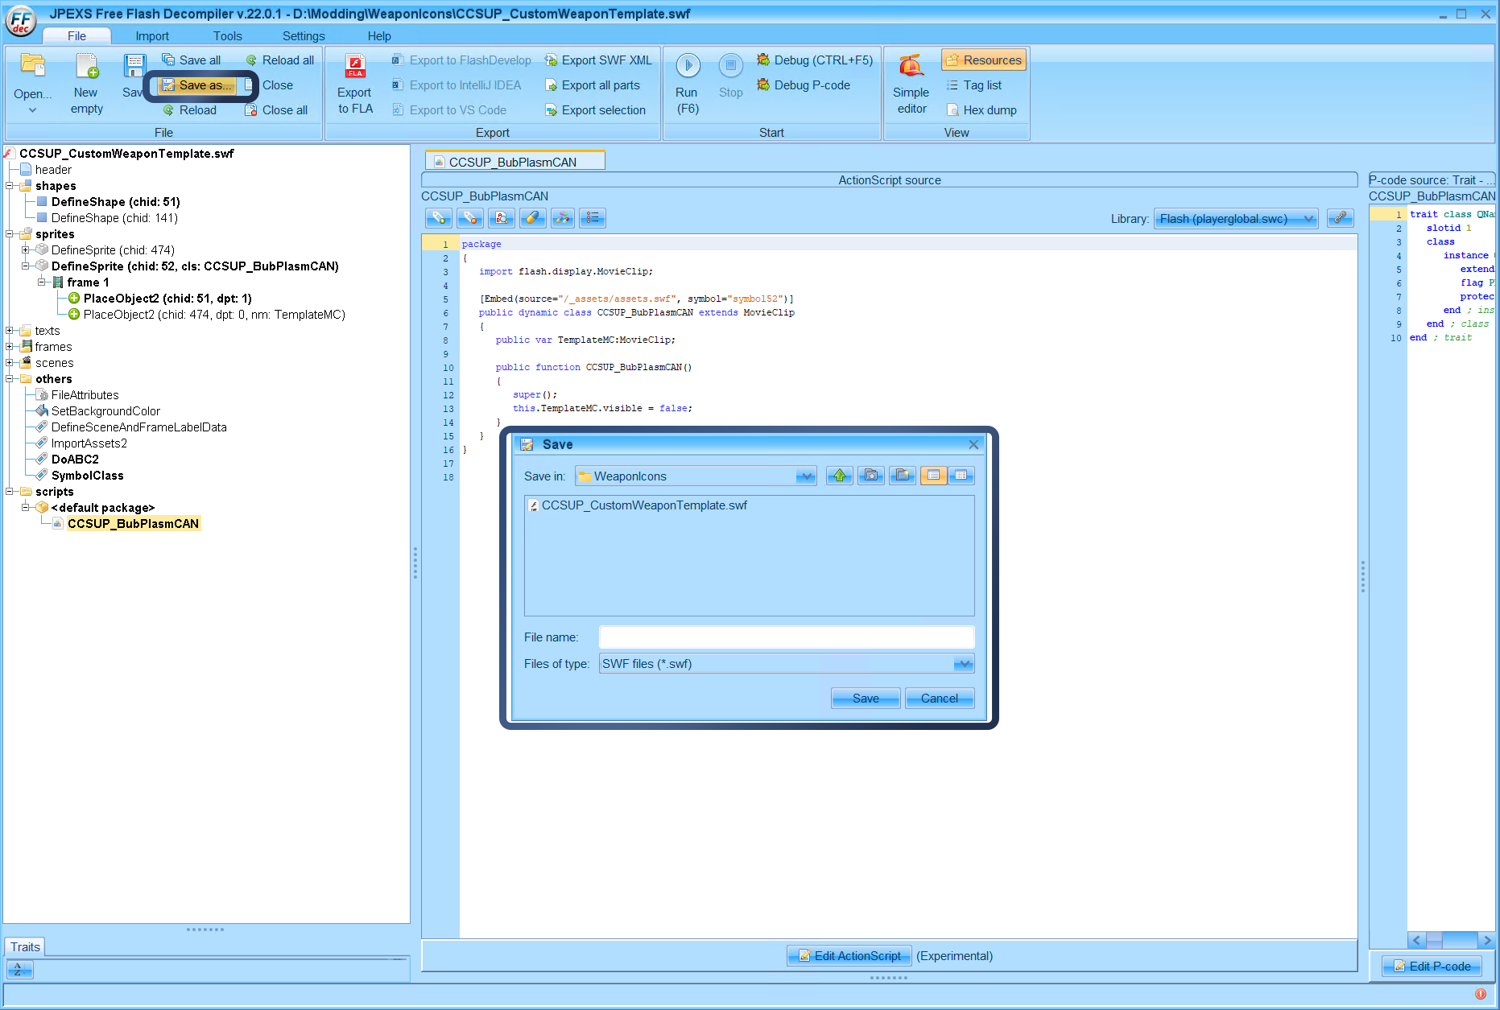Create a new folder in Save dialog

click(902, 476)
